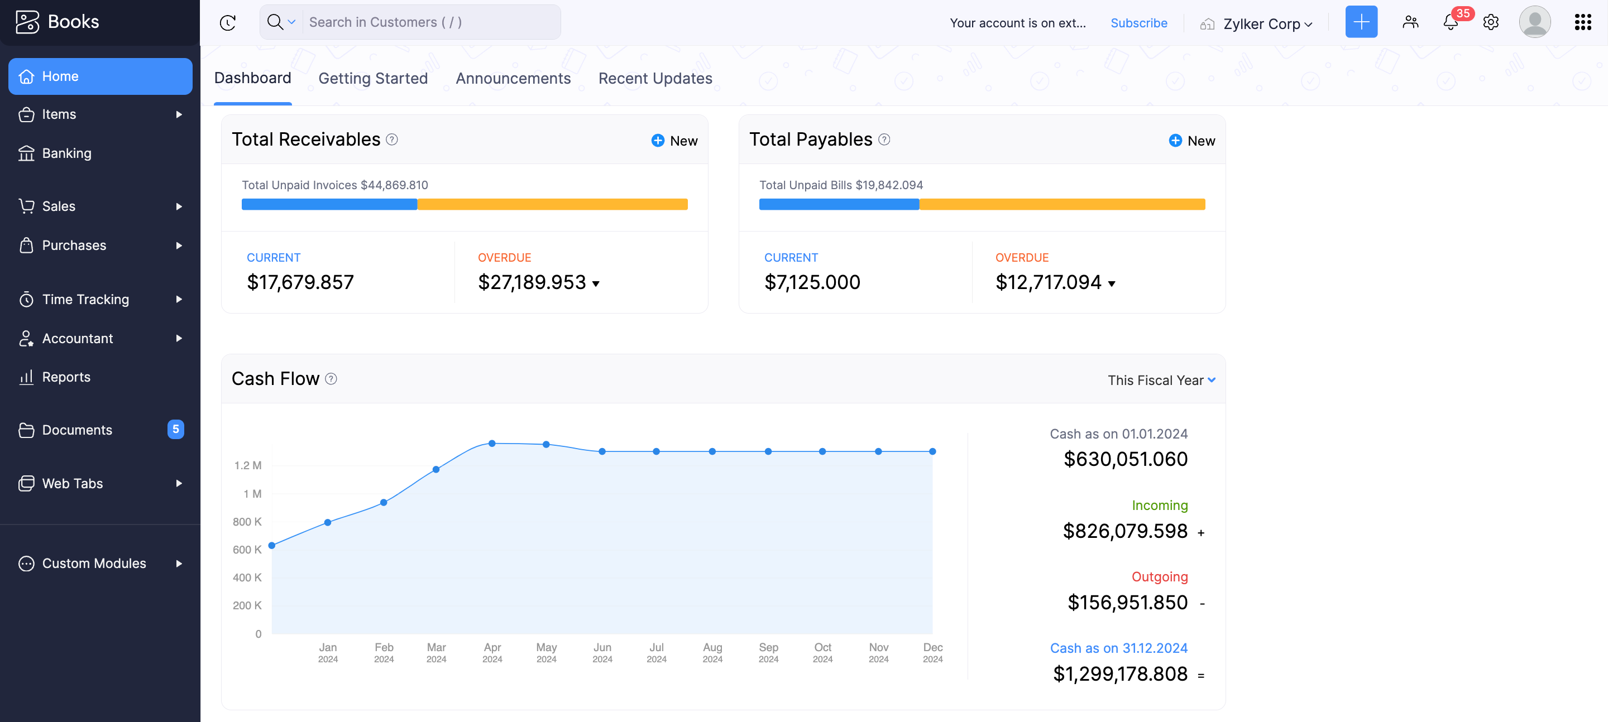Switch to the Getting Started tab
The image size is (1608, 722).
pyautogui.click(x=372, y=78)
